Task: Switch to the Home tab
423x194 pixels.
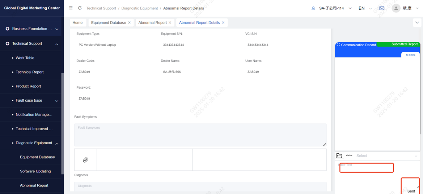Action: coord(77,23)
